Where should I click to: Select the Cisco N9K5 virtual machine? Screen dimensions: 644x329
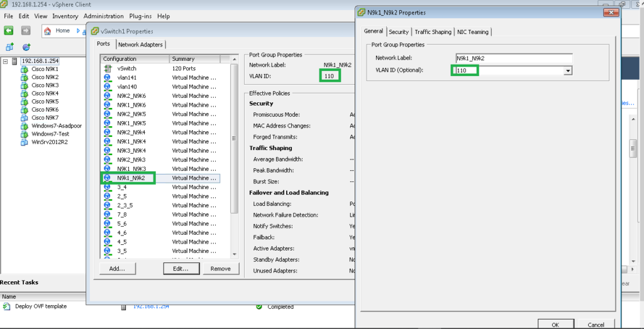click(45, 101)
